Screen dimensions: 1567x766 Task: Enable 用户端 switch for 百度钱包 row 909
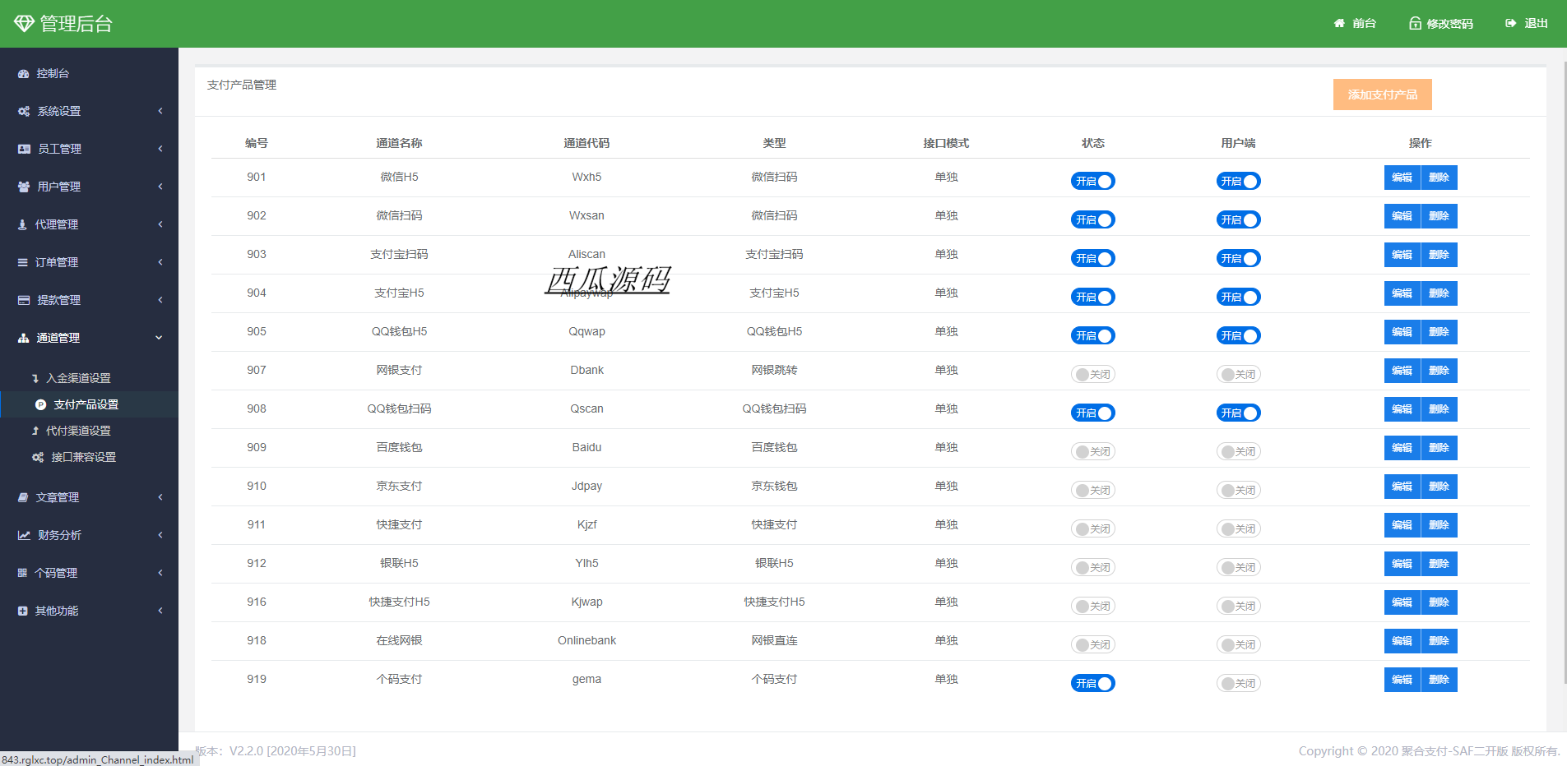pyautogui.click(x=1238, y=451)
